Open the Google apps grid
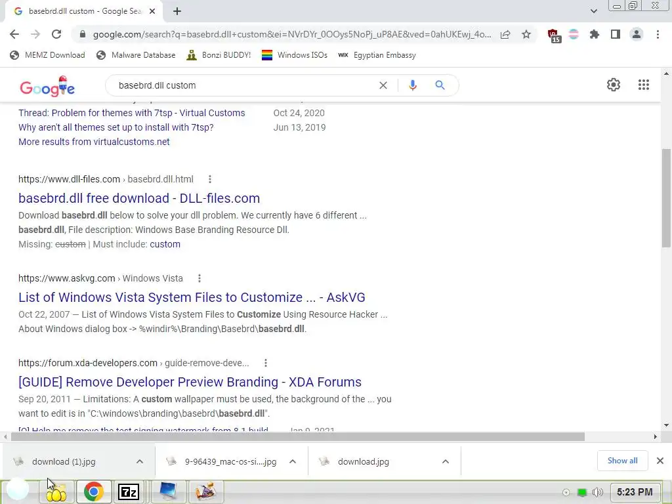This screenshot has width=672, height=504. point(643,85)
